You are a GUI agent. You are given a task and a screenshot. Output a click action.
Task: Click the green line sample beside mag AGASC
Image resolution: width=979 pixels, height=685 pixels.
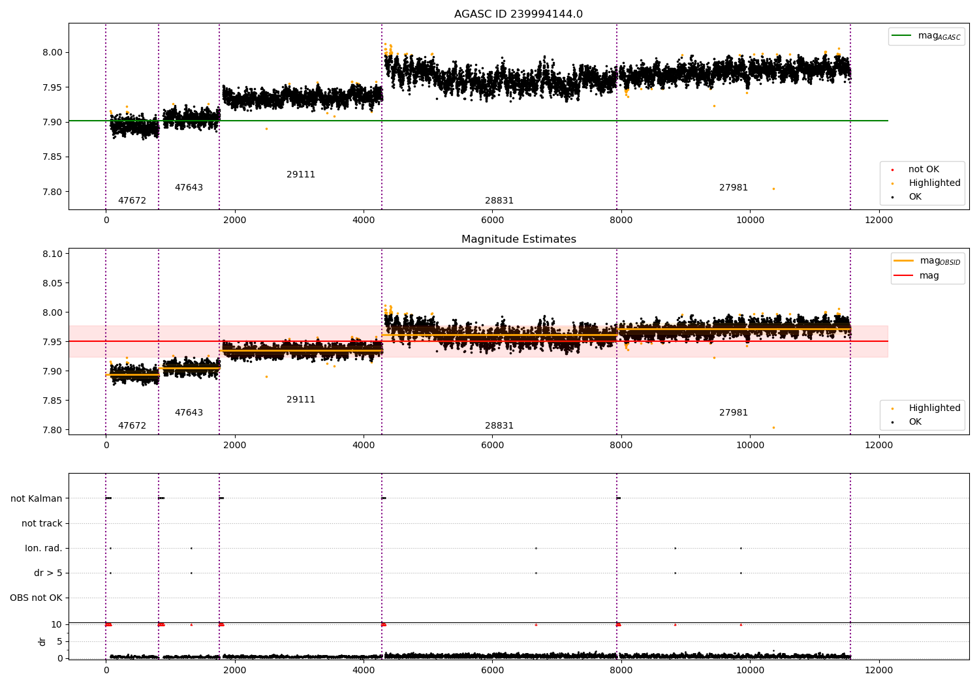coord(903,36)
